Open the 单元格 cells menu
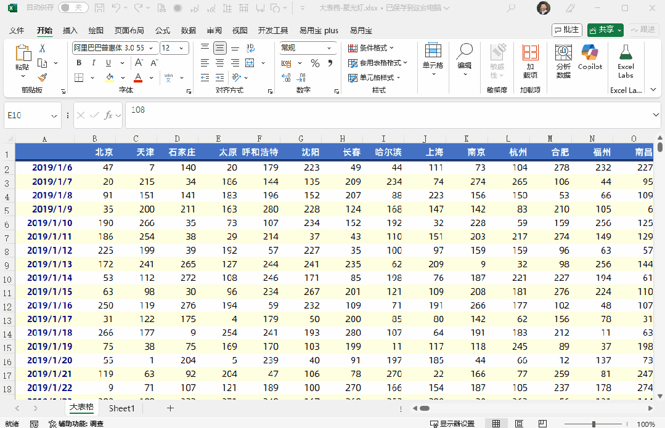Screen dimensions: 665x428 tap(433, 60)
